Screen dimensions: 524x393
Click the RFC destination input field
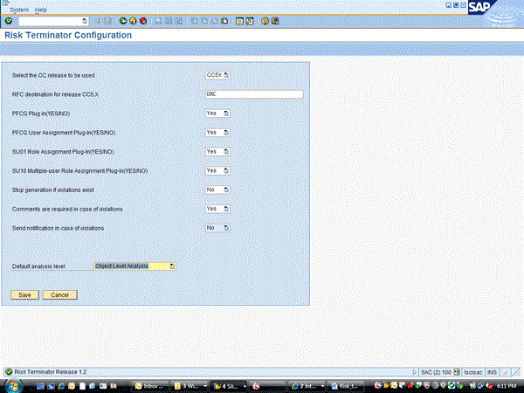(x=253, y=94)
